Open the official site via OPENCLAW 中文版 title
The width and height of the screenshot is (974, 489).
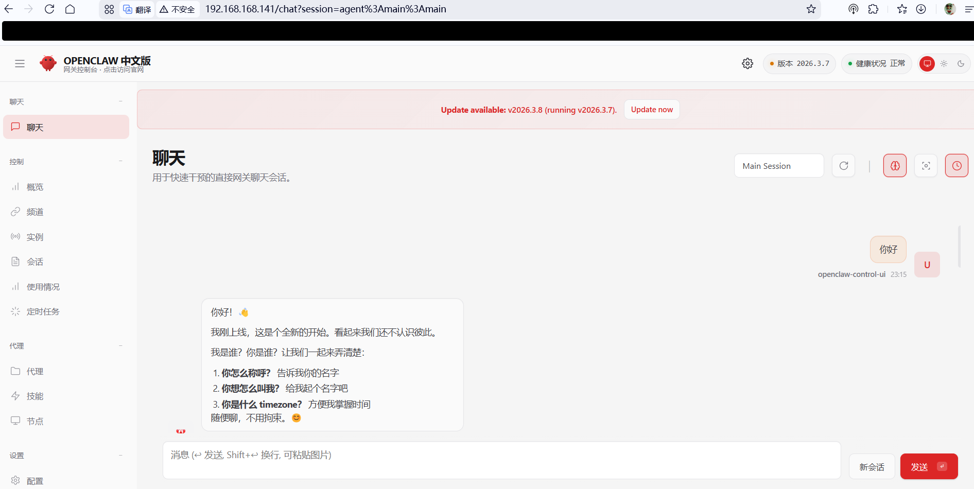click(107, 60)
